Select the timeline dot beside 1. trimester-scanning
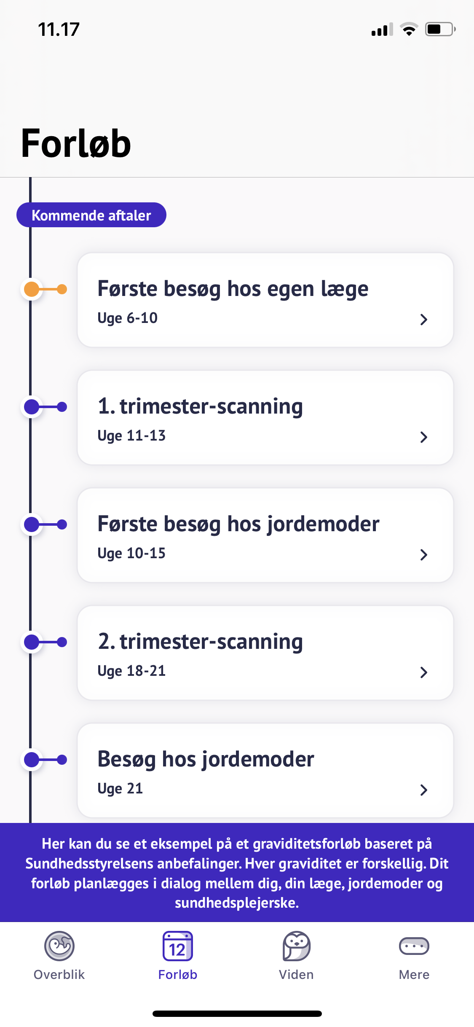Screen dimensions: 474x1027 click(32, 407)
